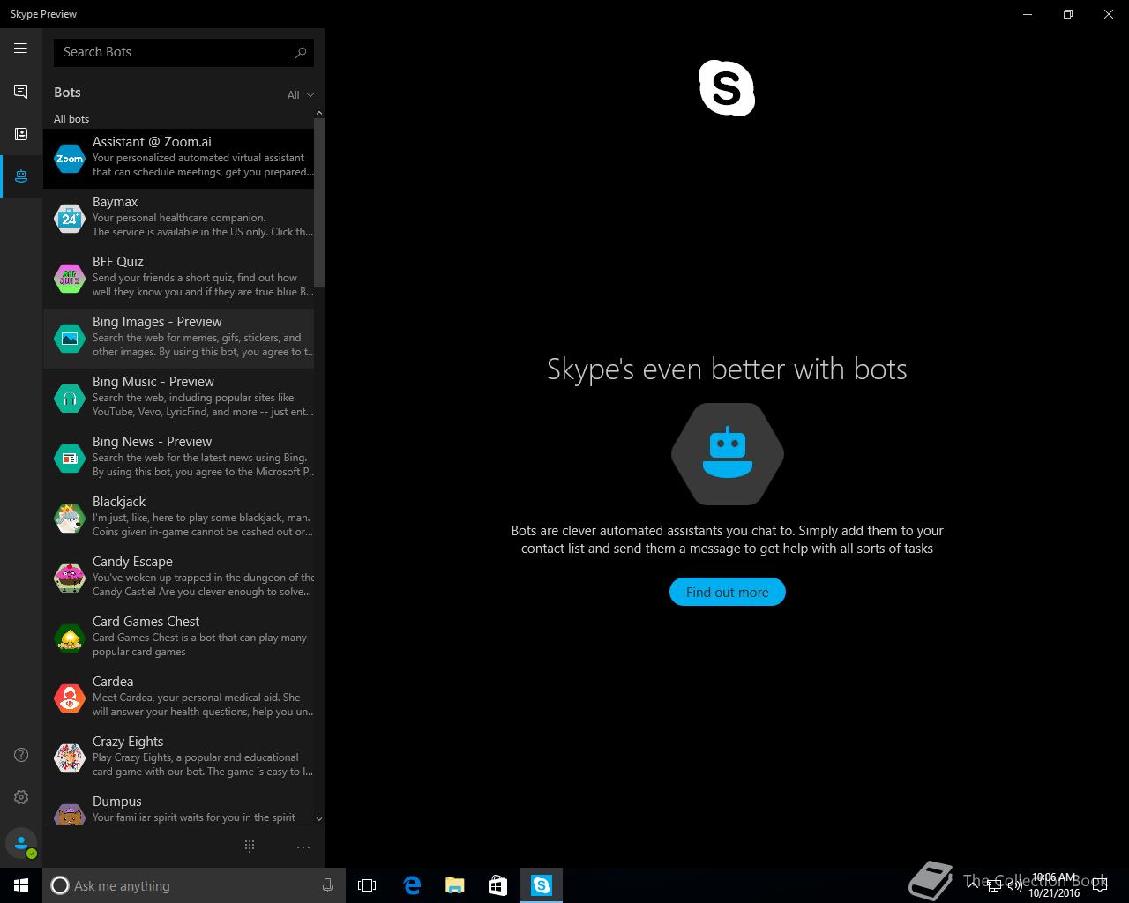Click the Candy Escape bot avatar

click(70, 578)
